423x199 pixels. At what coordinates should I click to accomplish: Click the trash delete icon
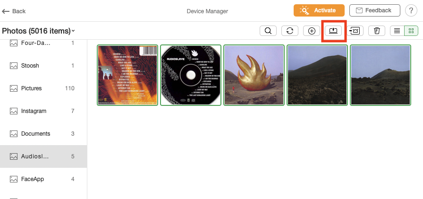pyautogui.click(x=377, y=31)
